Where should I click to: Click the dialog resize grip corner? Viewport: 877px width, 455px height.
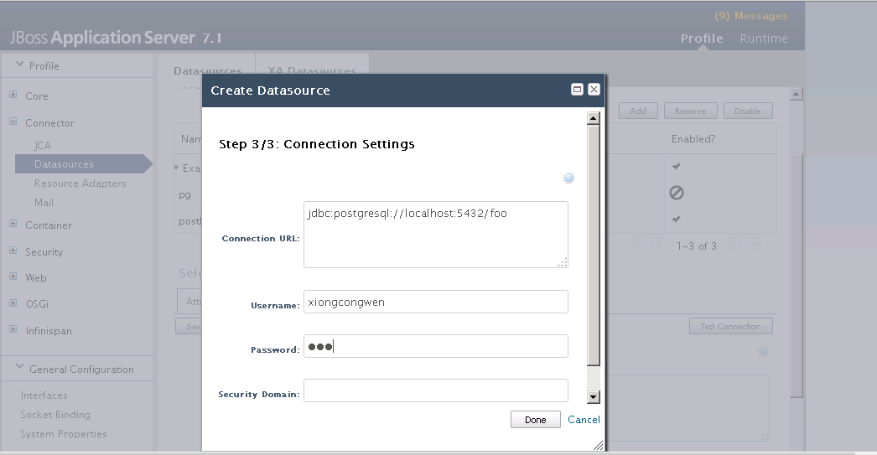599,446
